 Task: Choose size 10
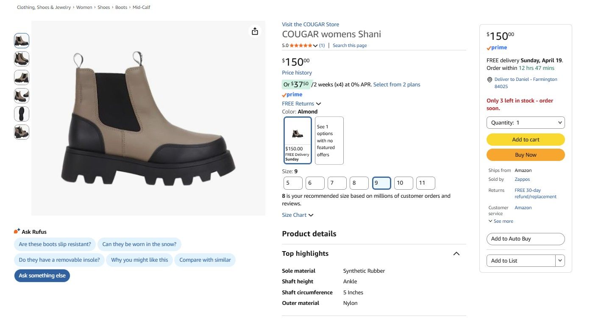pyautogui.click(x=403, y=183)
